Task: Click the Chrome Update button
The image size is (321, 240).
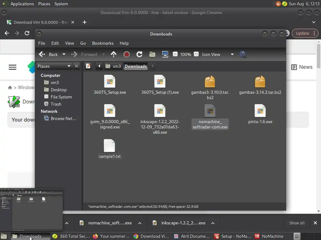Action: click(x=305, y=33)
